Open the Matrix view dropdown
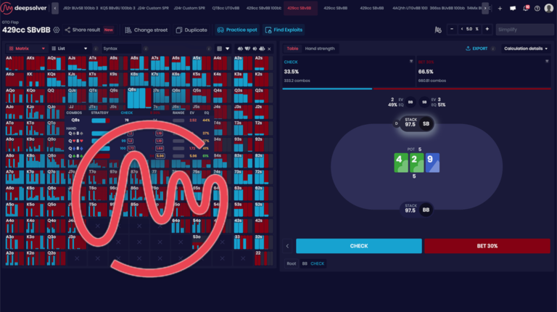 click(27, 49)
